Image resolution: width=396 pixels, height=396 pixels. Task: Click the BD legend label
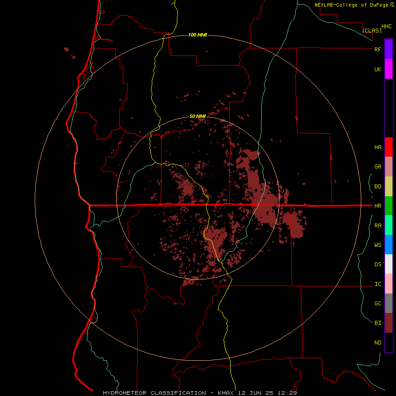378,187
